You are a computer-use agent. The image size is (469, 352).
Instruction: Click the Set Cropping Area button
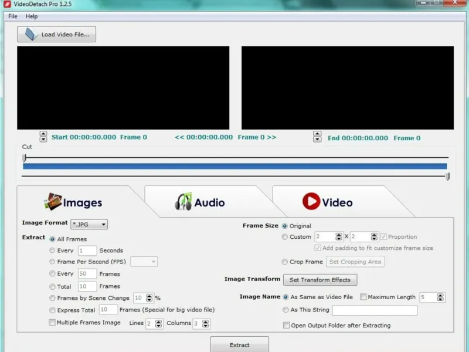pyautogui.click(x=355, y=262)
